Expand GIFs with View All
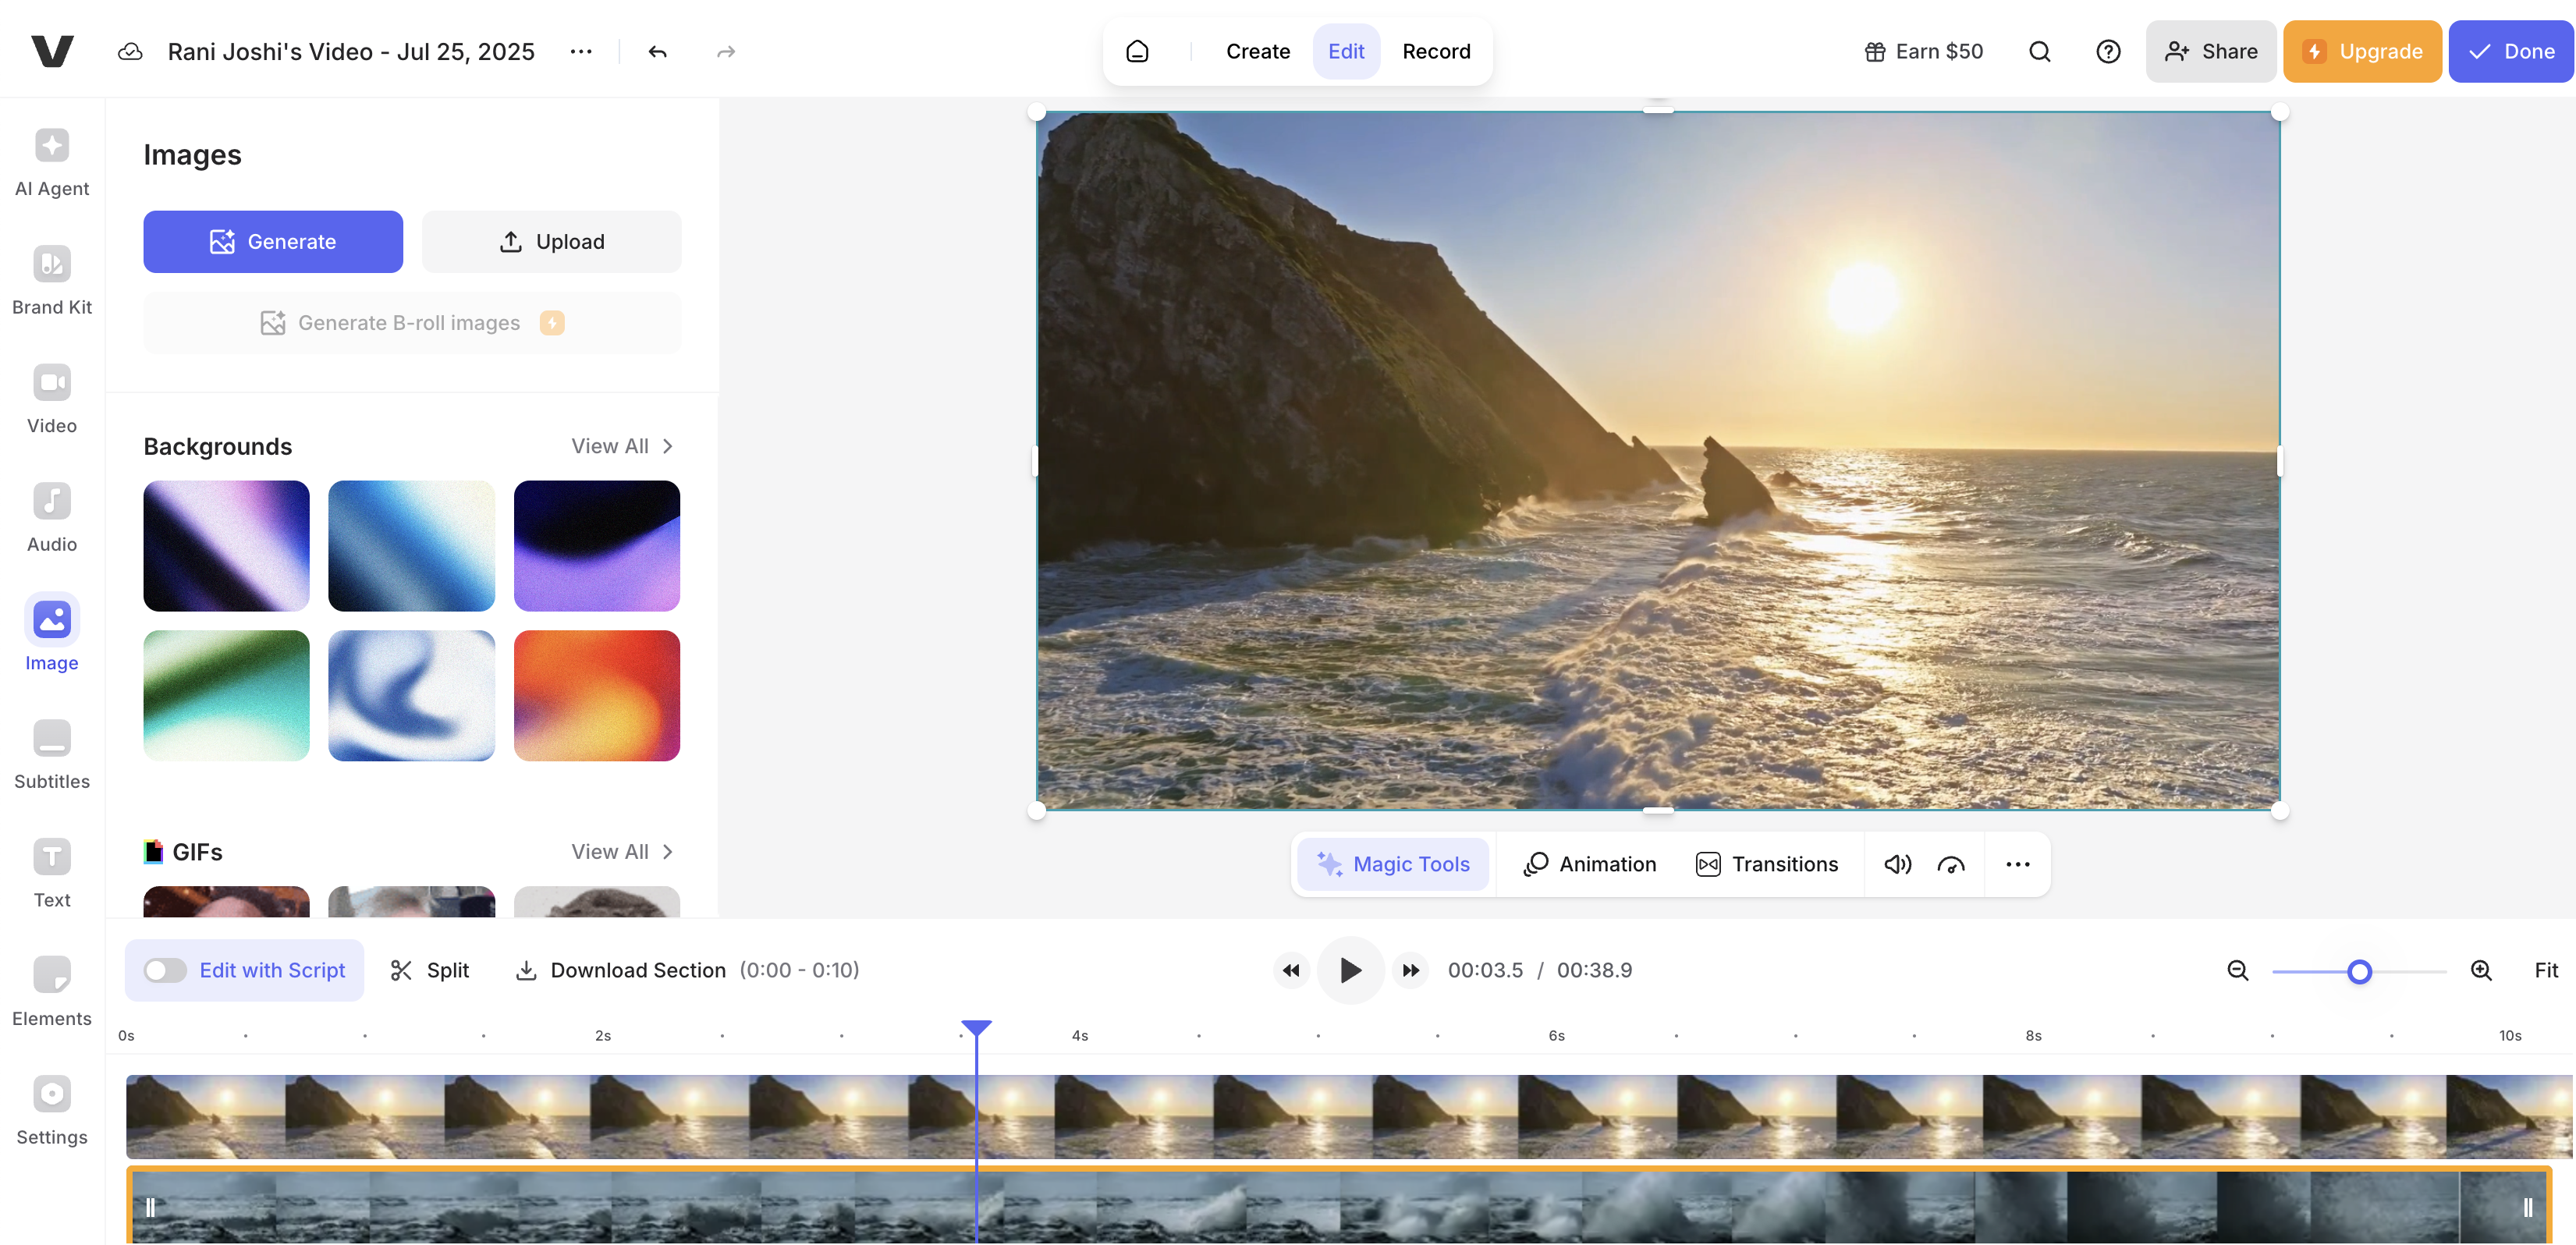The width and height of the screenshot is (2576, 1245). 622,852
